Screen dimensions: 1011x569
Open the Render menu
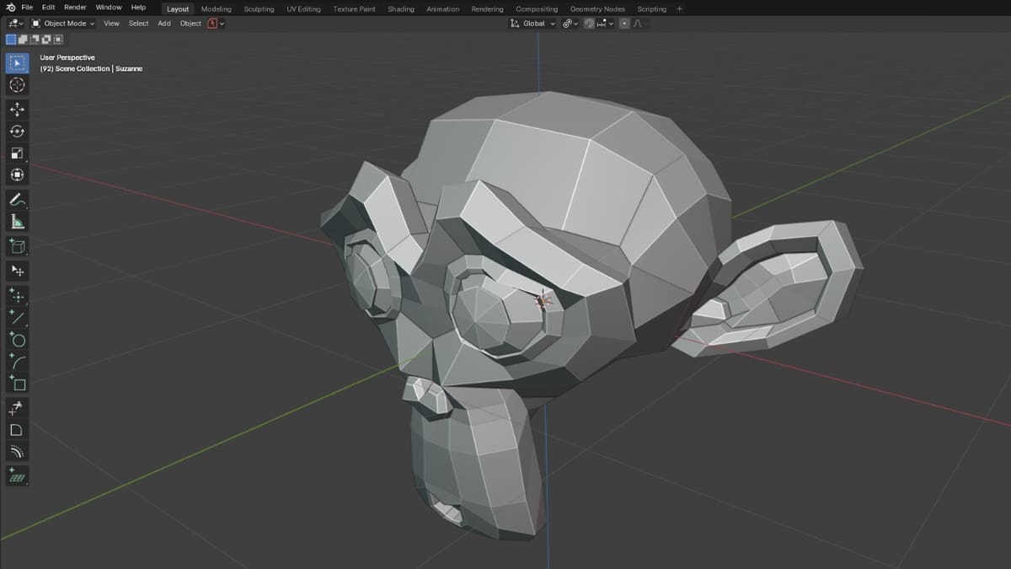pyautogui.click(x=74, y=6)
